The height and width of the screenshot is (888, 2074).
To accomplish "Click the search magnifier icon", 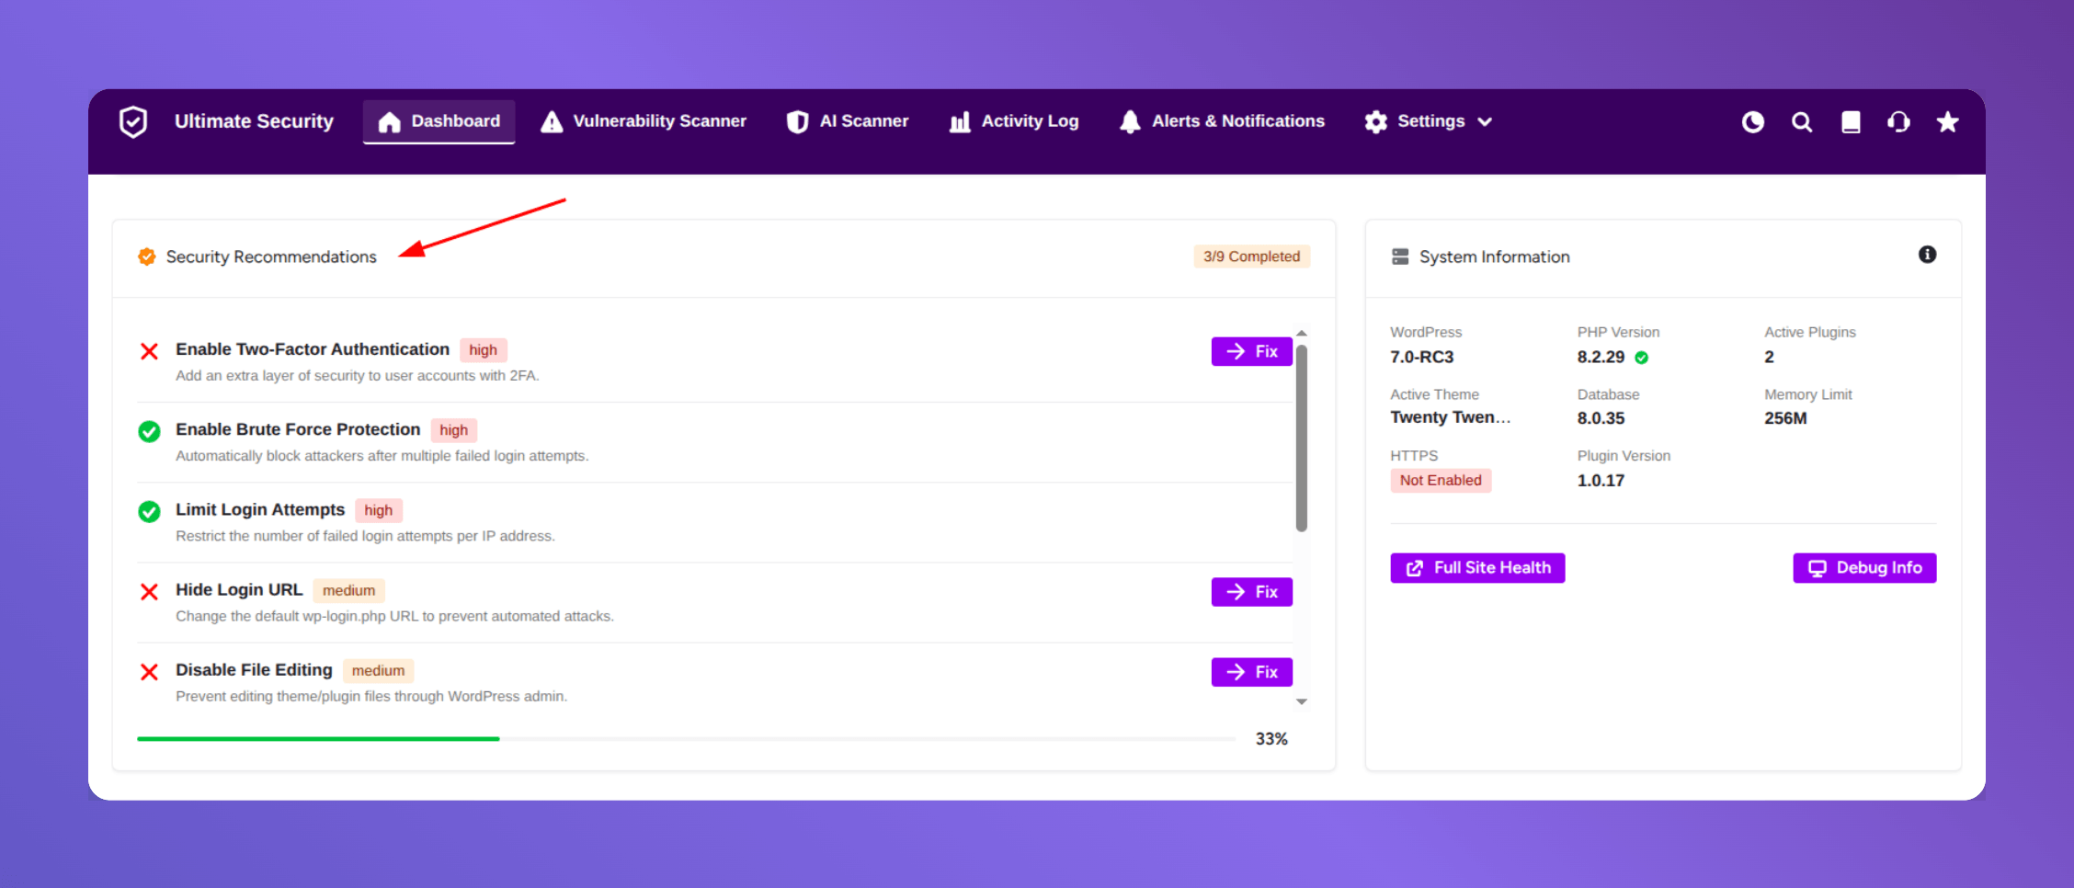I will 1802,122.
